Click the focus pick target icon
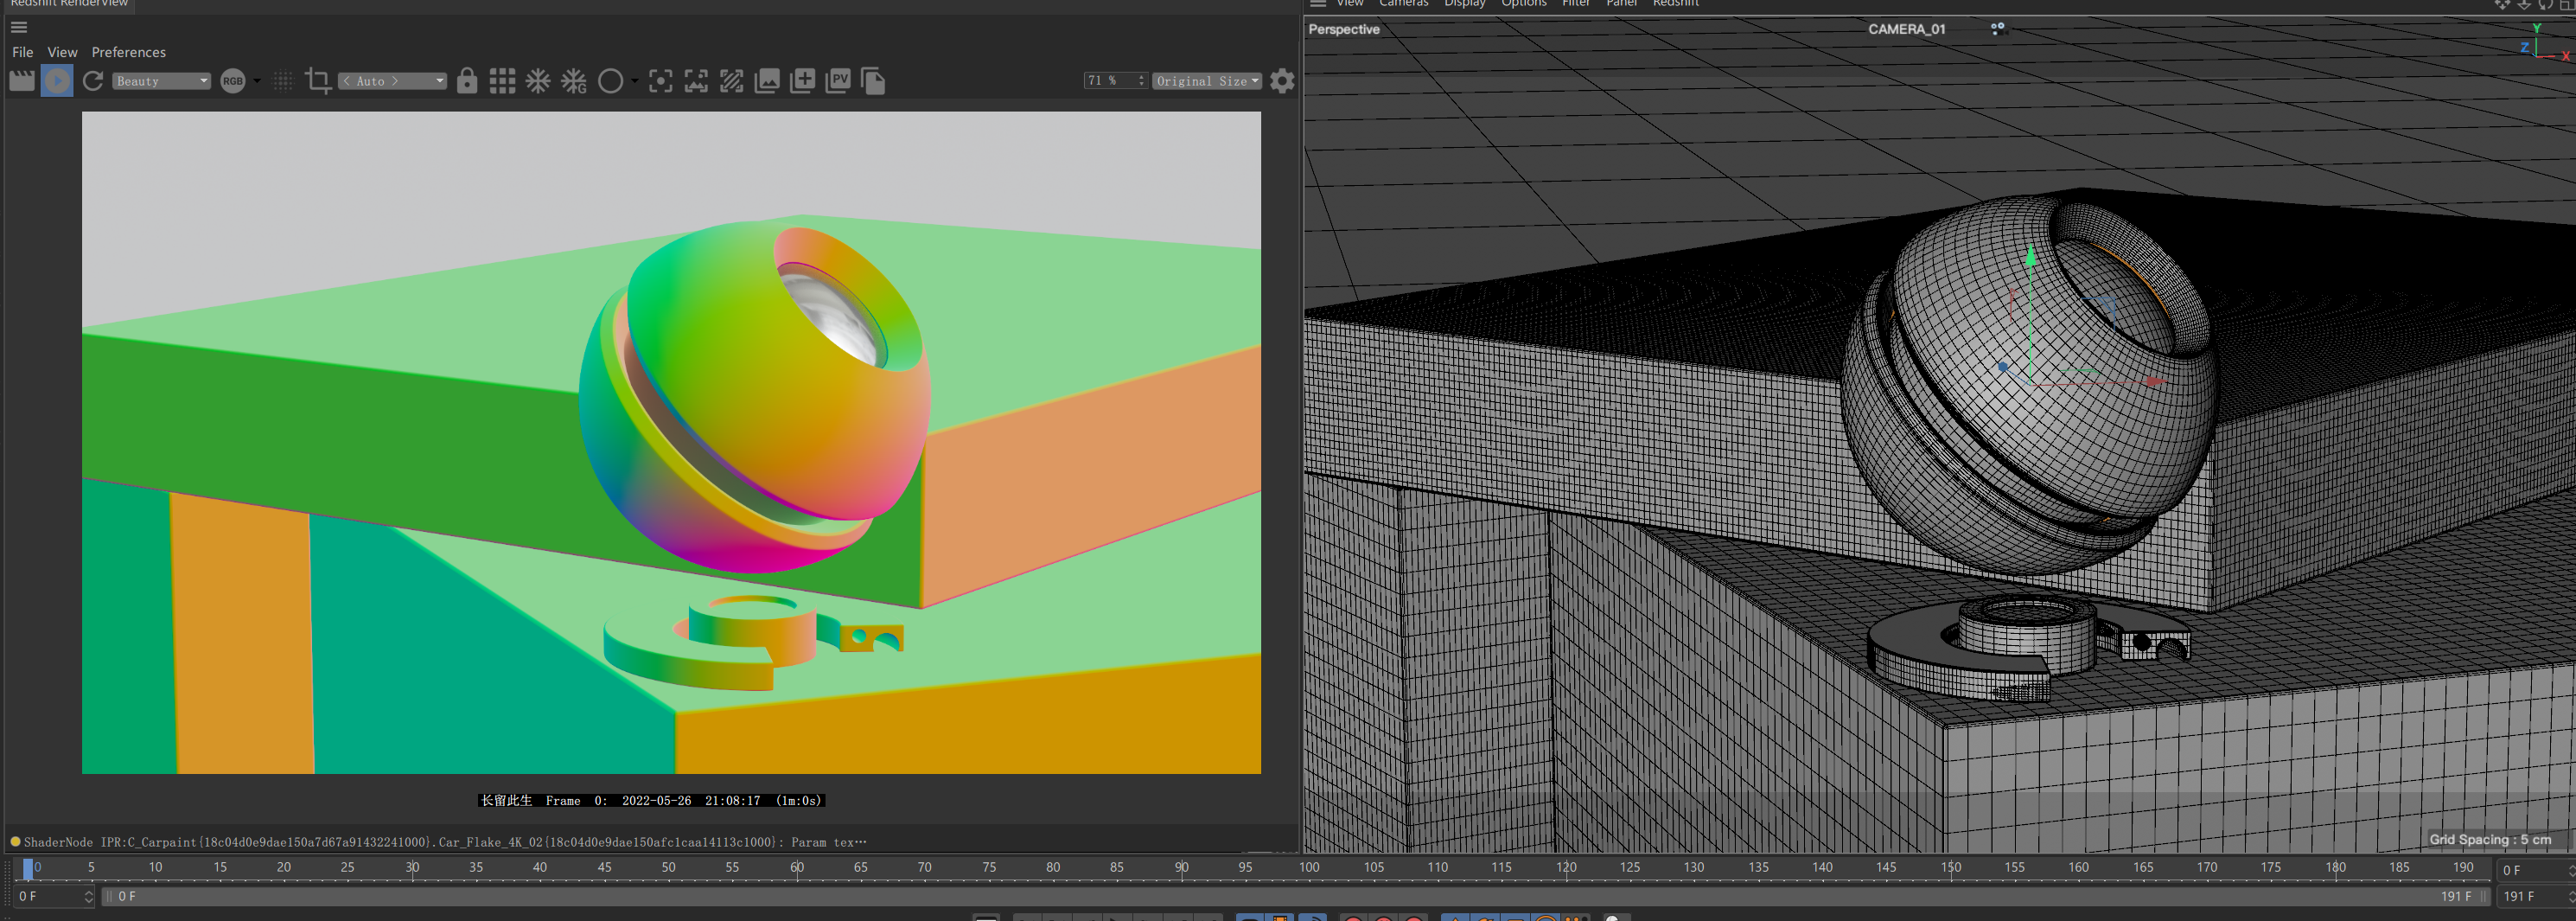This screenshot has height=921, width=2576. click(660, 81)
